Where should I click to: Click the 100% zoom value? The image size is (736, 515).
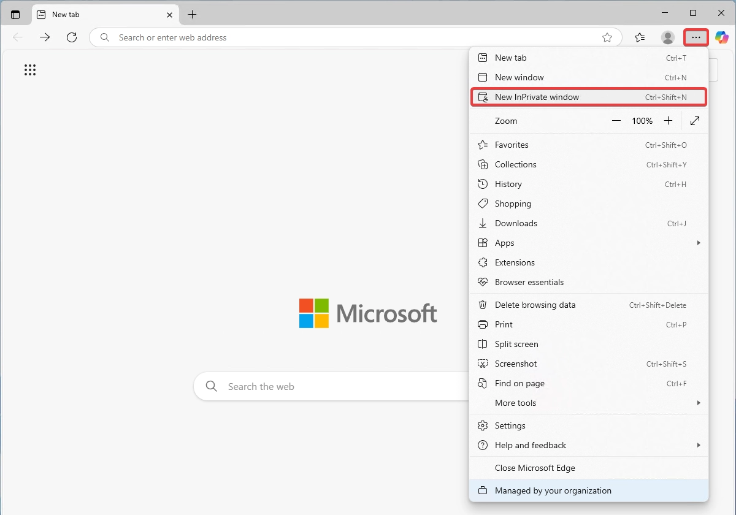coord(642,121)
